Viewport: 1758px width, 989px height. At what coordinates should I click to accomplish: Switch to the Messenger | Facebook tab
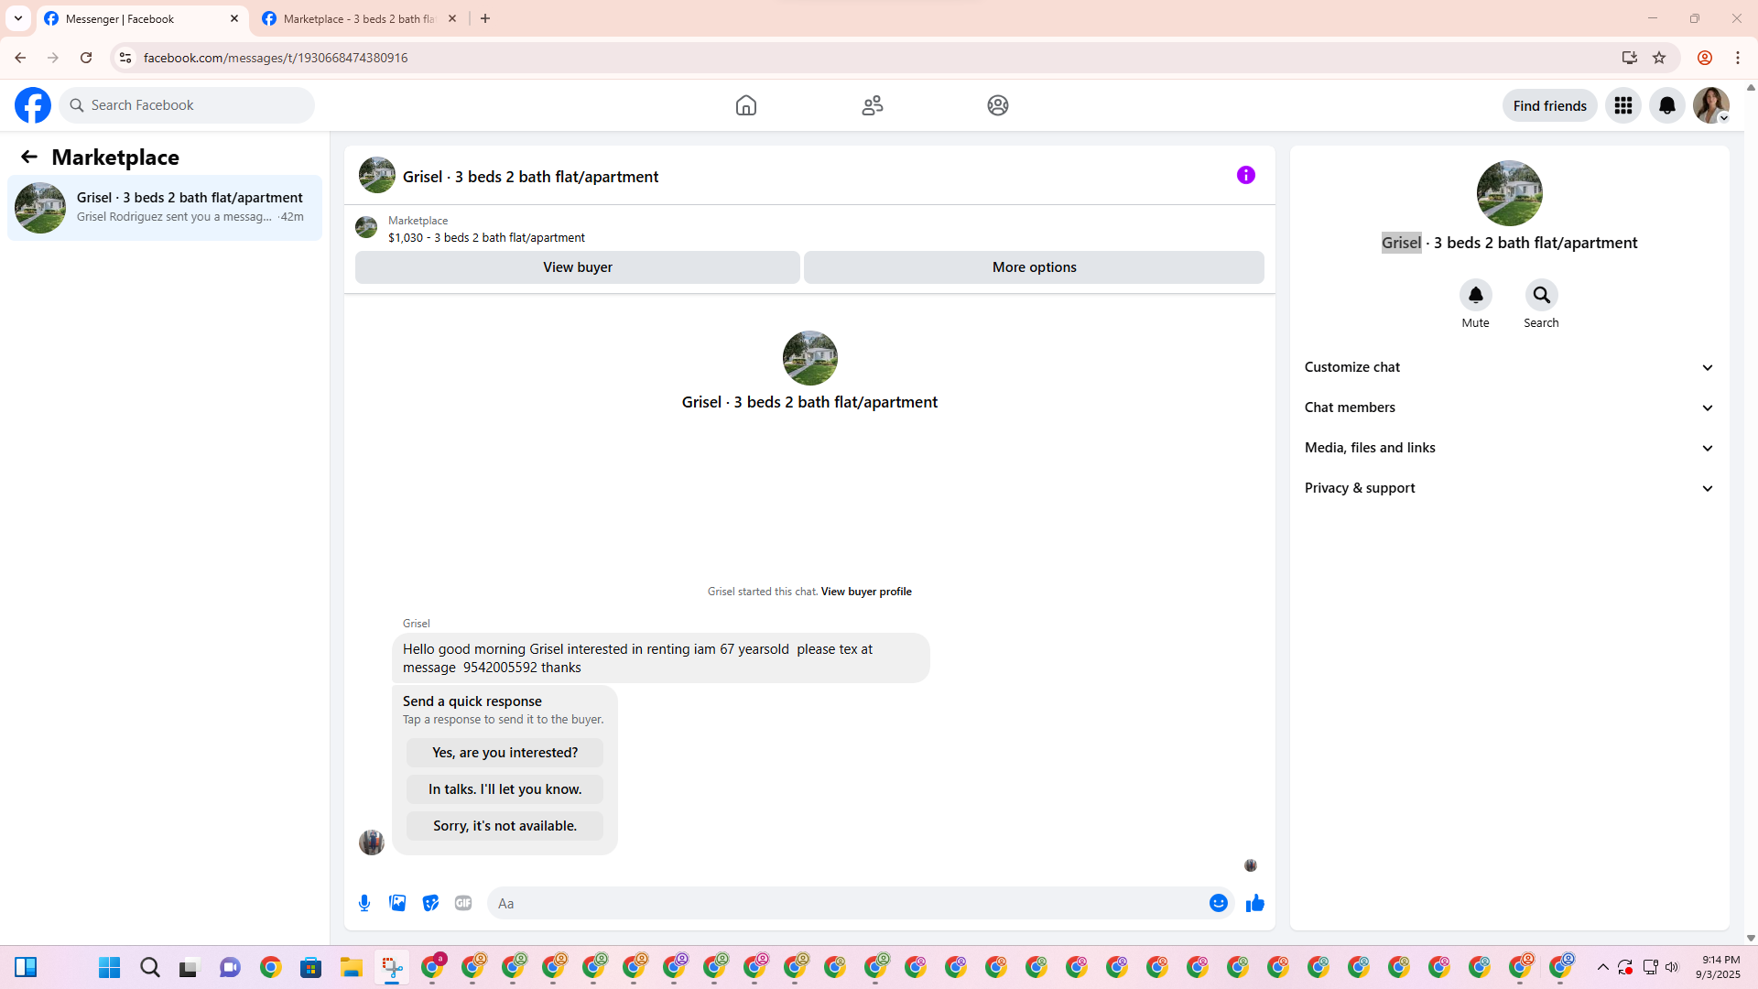tap(142, 18)
